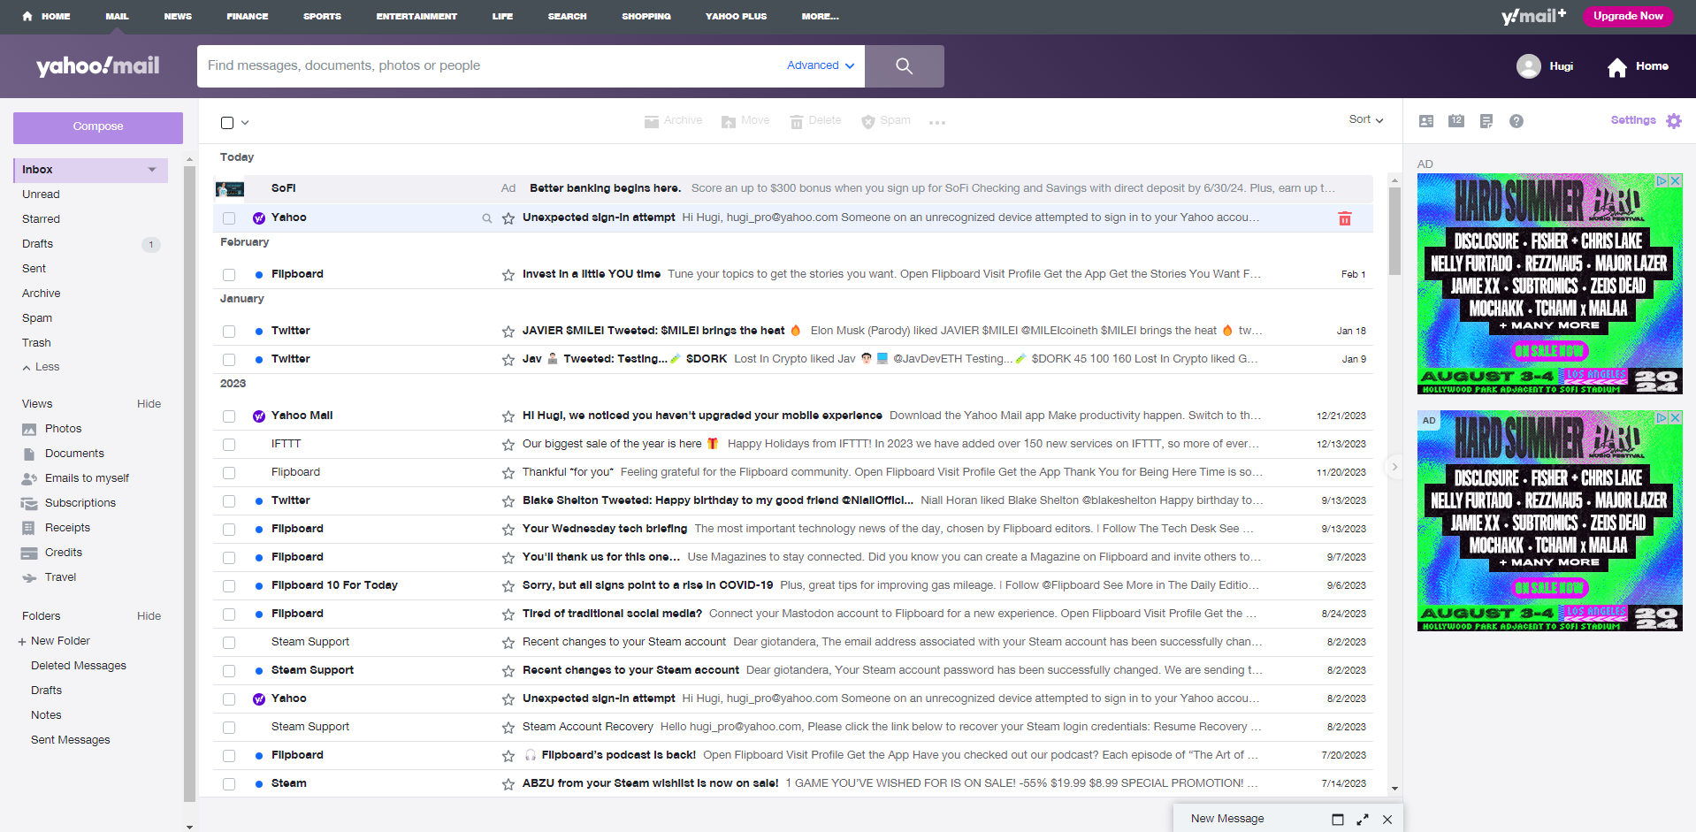
Task: Click the left sidebar scrollbar
Action: tap(189, 483)
